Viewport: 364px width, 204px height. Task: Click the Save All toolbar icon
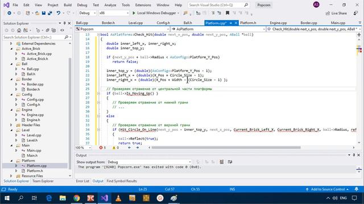point(49,13)
